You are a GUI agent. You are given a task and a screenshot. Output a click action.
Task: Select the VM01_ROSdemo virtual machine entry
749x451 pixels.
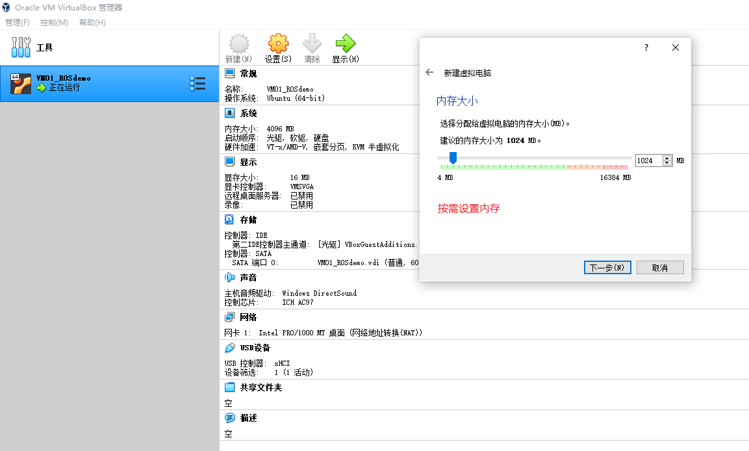(x=97, y=83)
